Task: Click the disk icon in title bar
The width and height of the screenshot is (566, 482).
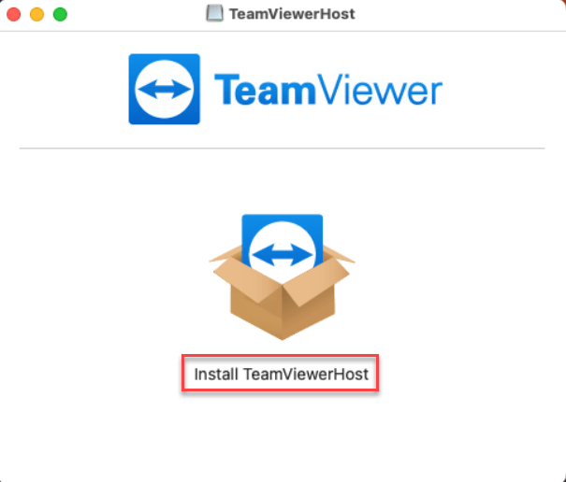Action: (x=214, y=14)
